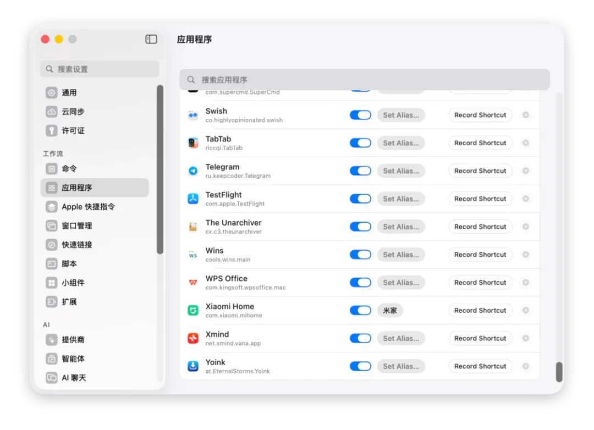594x430 pixels.
Task: Clear the shortcut for Xiaomi Home
Action: 526,310
